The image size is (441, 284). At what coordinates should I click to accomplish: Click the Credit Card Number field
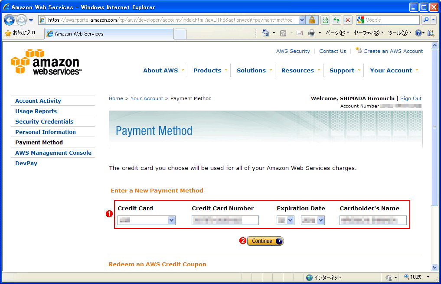click(x=225, y=220)
